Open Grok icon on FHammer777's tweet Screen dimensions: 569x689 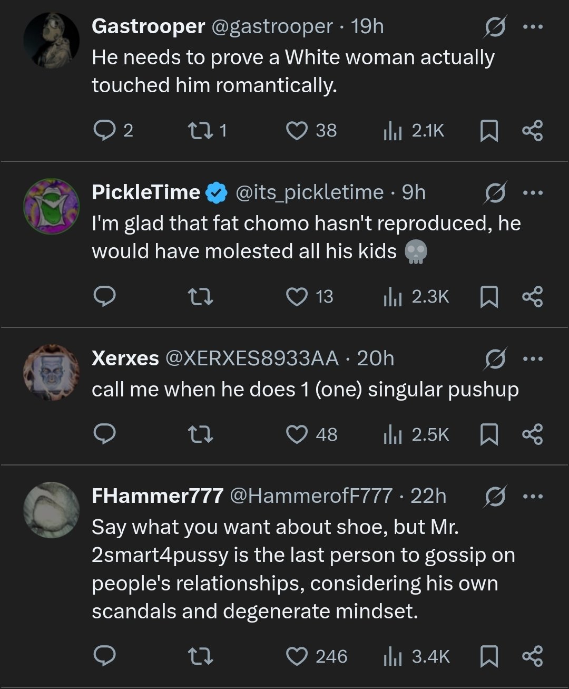tap(496, 496)
